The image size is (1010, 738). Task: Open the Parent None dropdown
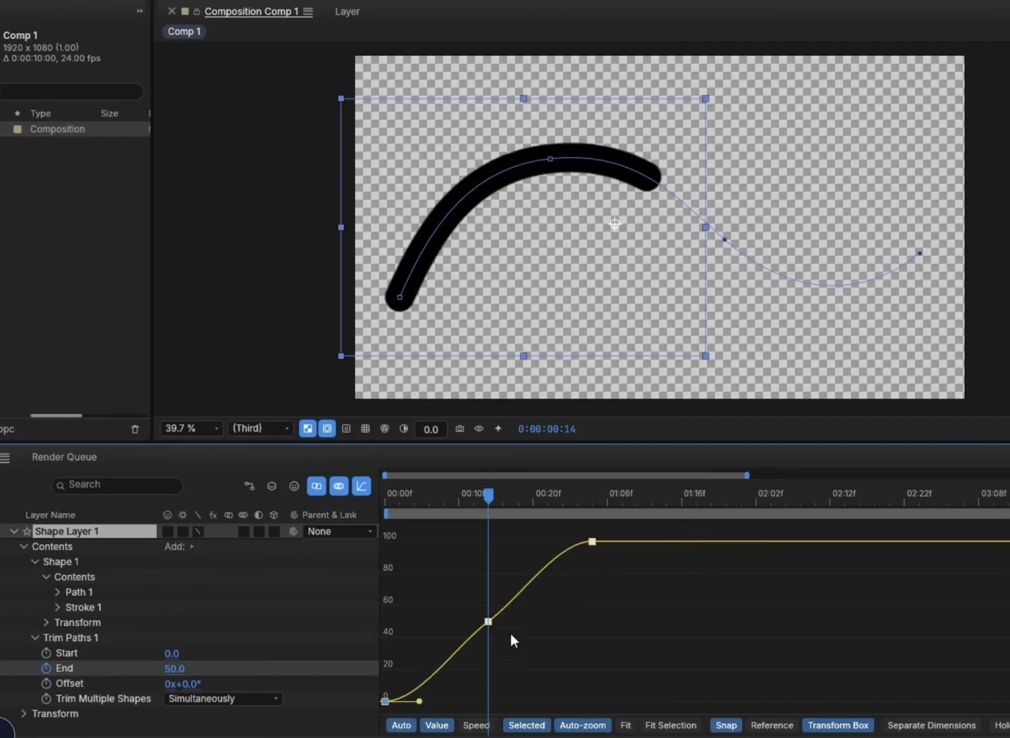pyautogui.click(x=339, y=531)
